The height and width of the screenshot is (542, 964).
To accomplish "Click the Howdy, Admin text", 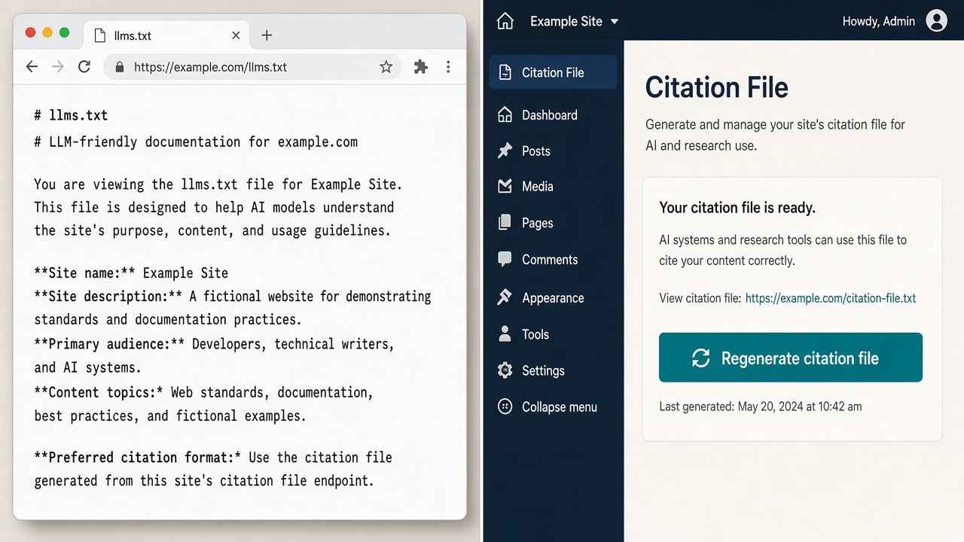I will [x=878, y=22].
